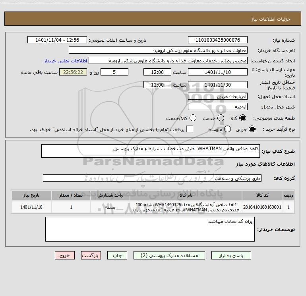
Task: Toggle the treasury payment checkbox
Action: click(190, 130)
